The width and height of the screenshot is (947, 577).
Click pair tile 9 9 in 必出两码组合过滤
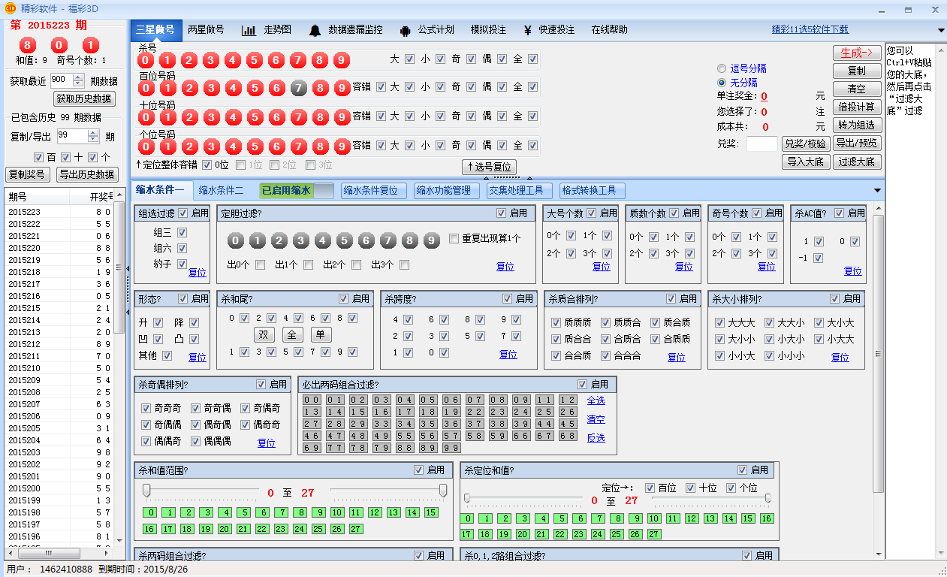pos(451,448)
